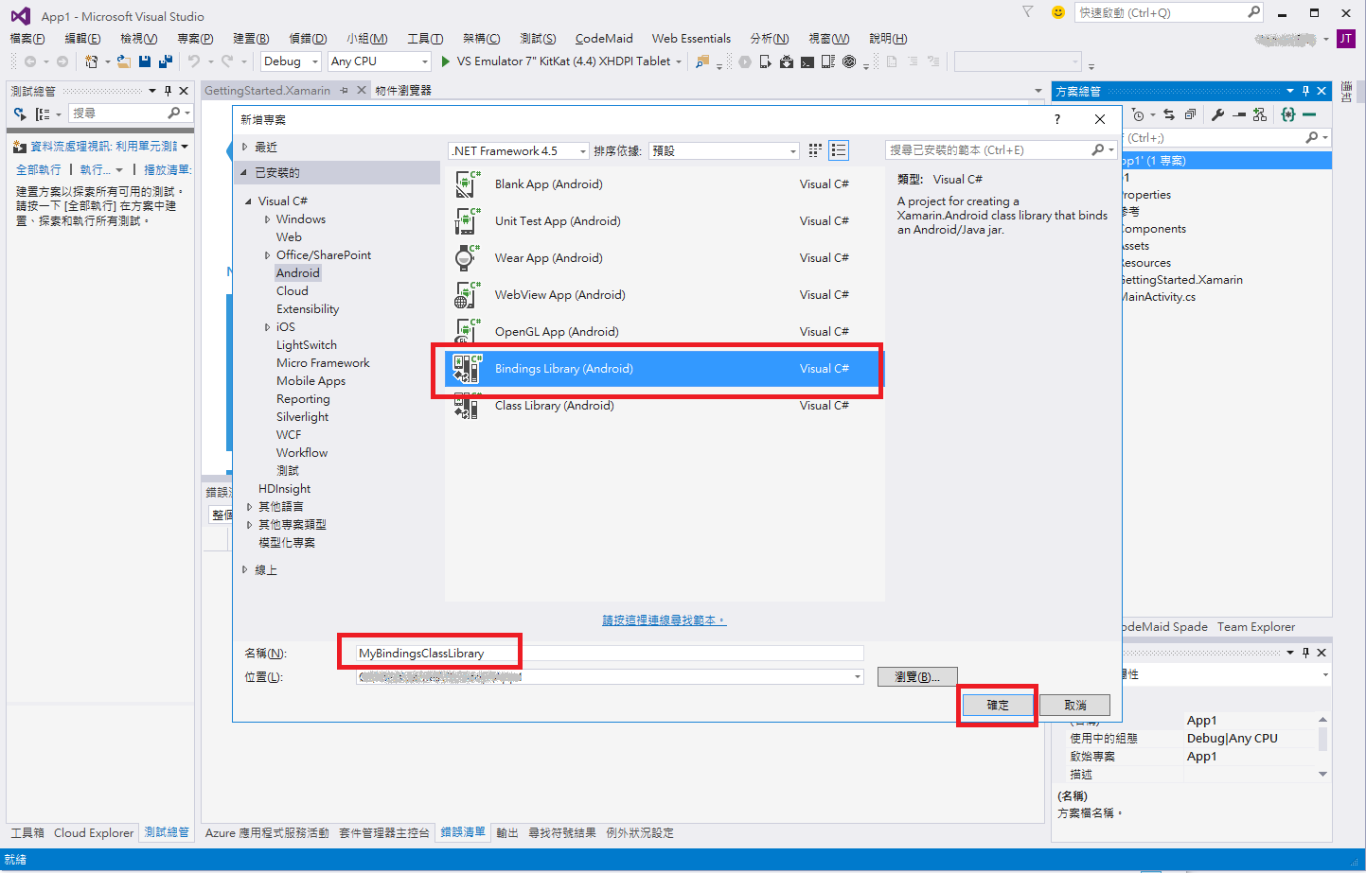Switch template view to list mode
The width and height of the screenshot is (1366, 873).
coord(839,150)
